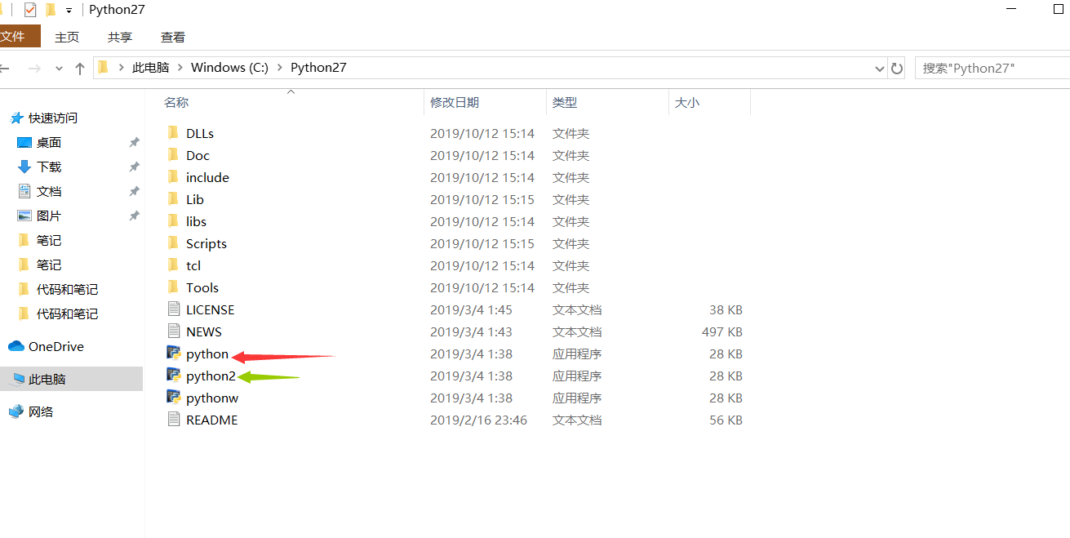Unpin 文档 using its pin icon

point(134,191)
